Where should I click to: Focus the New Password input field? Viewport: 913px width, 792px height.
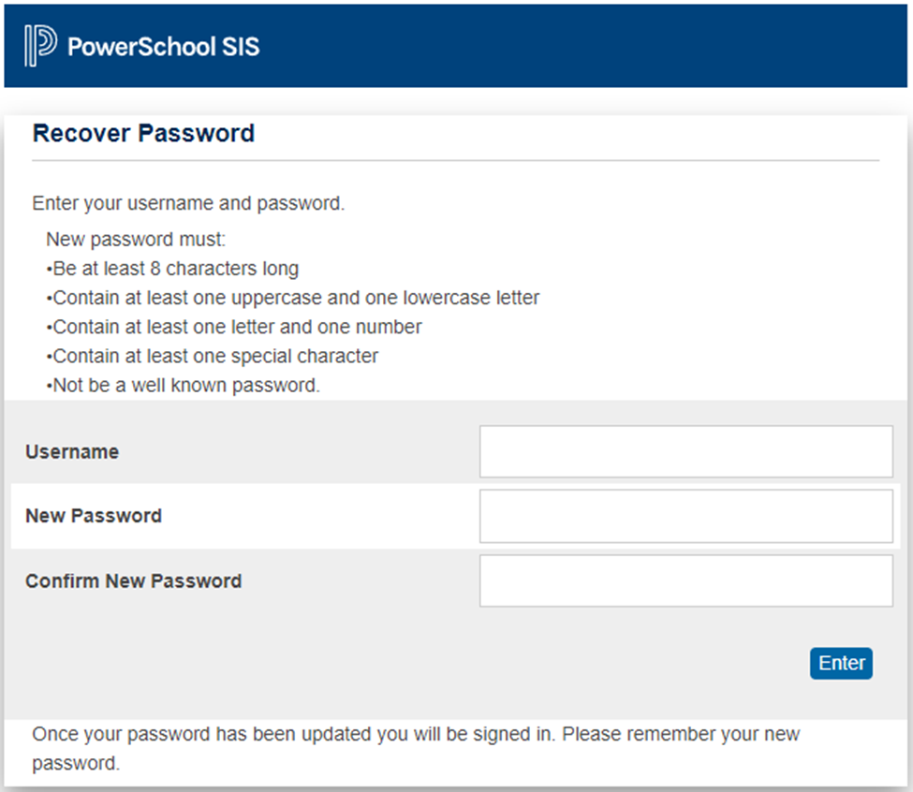[685, 516]
